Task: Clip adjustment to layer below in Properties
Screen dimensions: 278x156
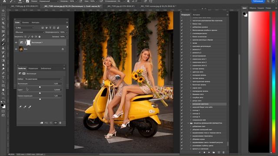Action: click(x=42, y=123)
